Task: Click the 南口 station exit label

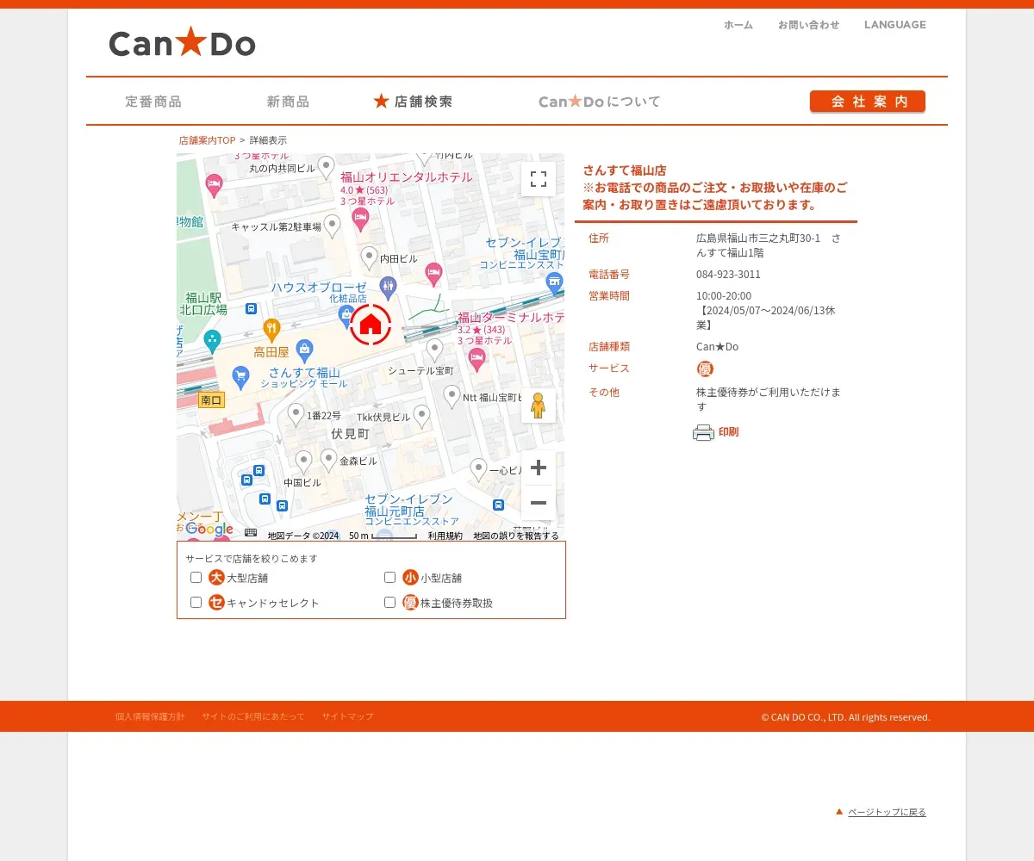Action: tap(211, 400)
